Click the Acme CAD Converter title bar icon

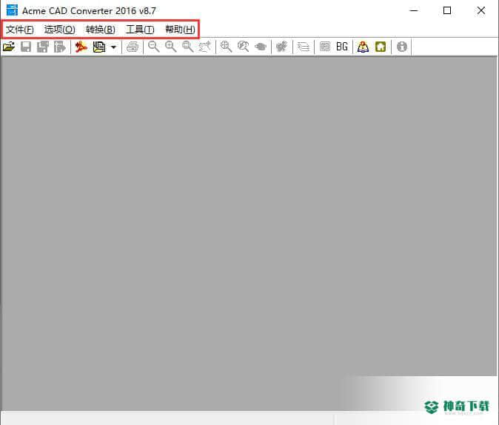point(12,10)
